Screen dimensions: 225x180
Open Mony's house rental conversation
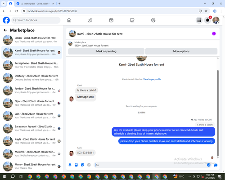tap(31, 166)
